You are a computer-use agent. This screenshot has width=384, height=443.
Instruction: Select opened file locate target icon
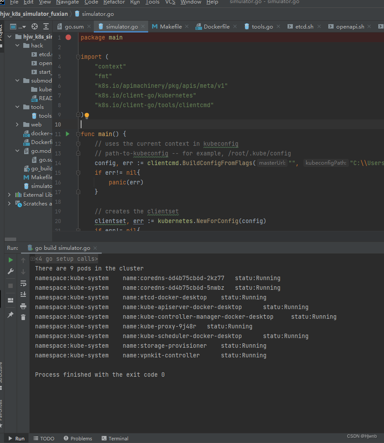click(35, 26)
